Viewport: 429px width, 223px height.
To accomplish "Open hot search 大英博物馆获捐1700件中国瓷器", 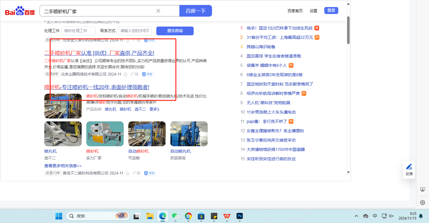I will point(276,149).
